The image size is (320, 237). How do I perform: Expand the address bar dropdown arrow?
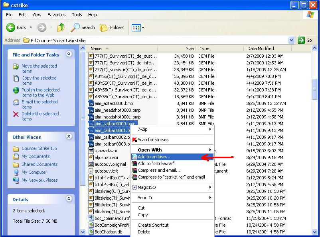click(x=291, y=40)
